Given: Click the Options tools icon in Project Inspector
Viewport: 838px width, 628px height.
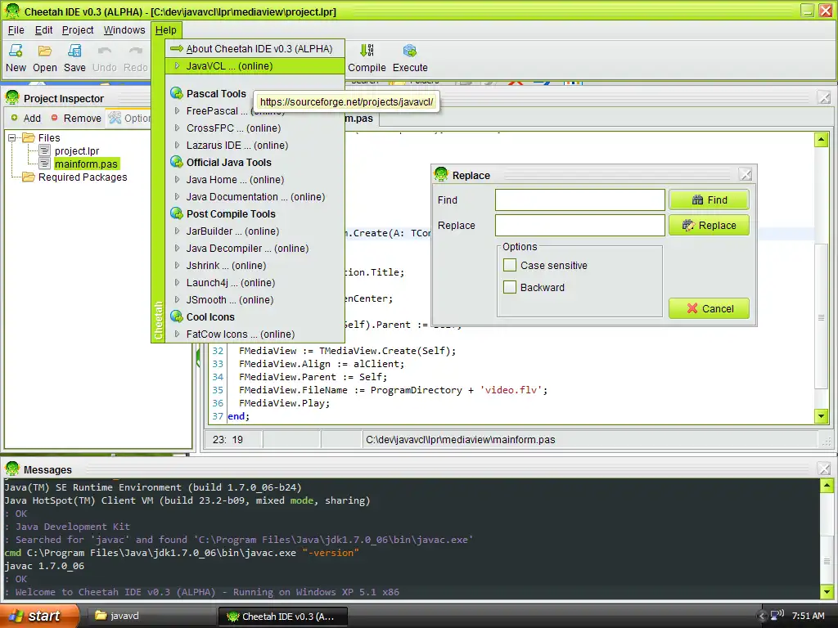Looking at the screenshot, I should (x=115, y=118).
